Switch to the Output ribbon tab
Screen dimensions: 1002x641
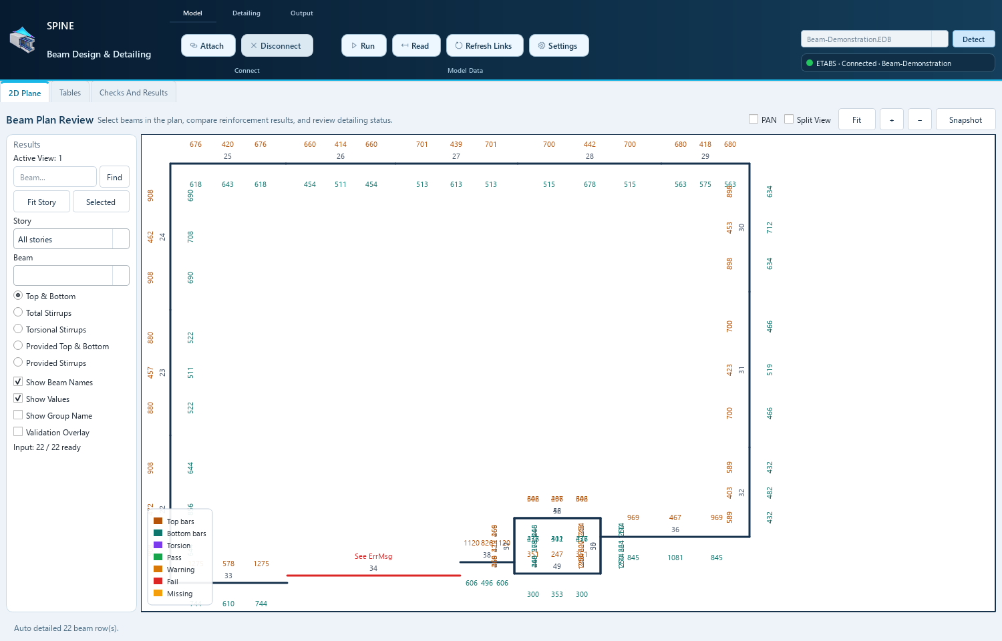click(302, 13)
